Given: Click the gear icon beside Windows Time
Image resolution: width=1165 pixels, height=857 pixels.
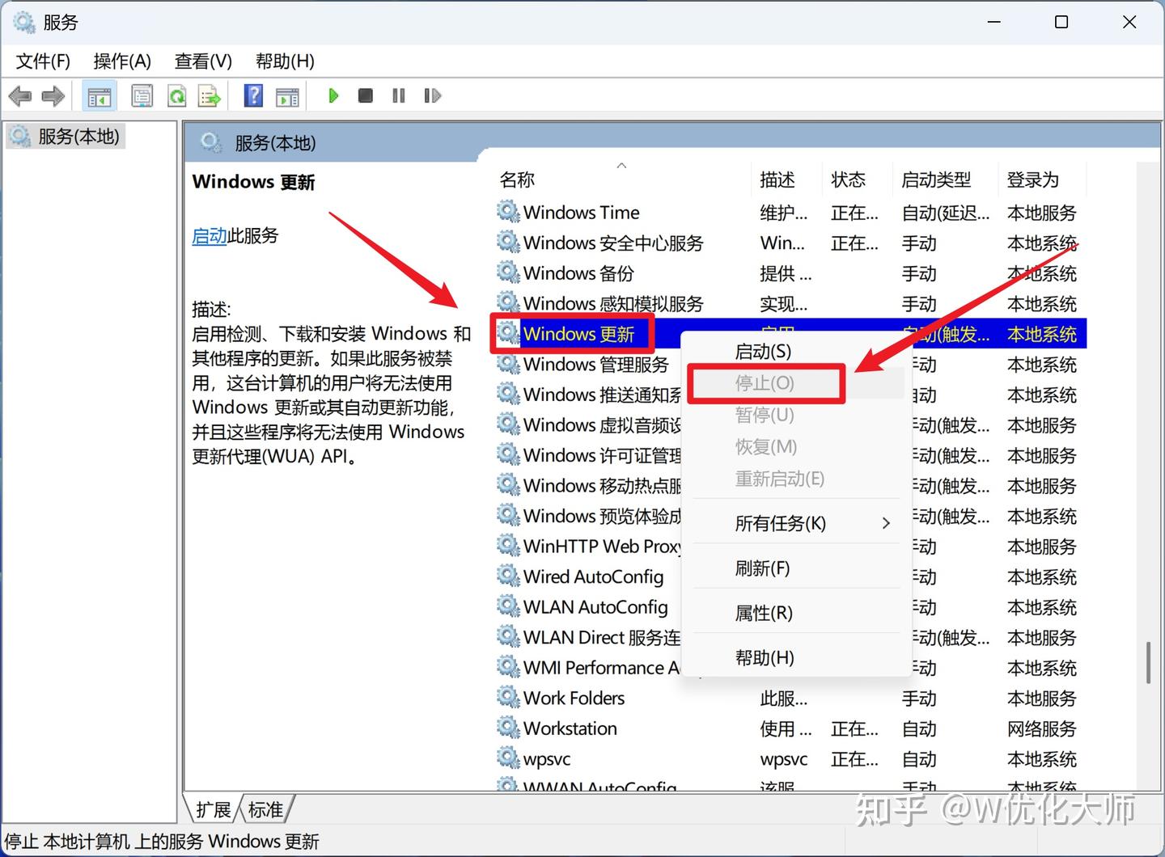Looking at the screenshot, I should tap(508, 212).
